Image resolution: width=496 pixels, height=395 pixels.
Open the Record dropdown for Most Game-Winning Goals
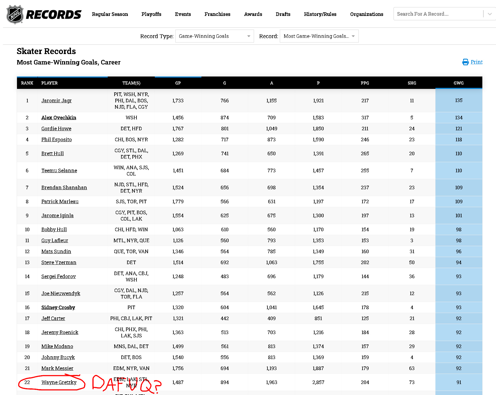(x=319, y=36)
